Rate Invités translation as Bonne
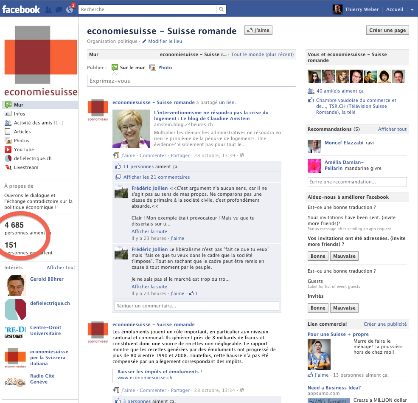The image size is (418, 403). [x=318, y=308]
